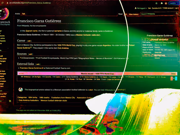Open Club América footballers category
180x135 pixels.
point(29,100)
